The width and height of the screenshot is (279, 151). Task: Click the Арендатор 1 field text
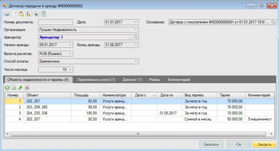pyautogui.click(x=51, y=37)
